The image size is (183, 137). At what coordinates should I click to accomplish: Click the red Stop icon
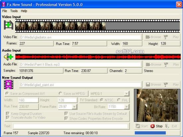[152, 126]
